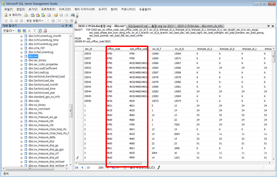
Task: Click the Analysis Services MDX query icon
Action: pyautogui.click(x=32, y=15)
